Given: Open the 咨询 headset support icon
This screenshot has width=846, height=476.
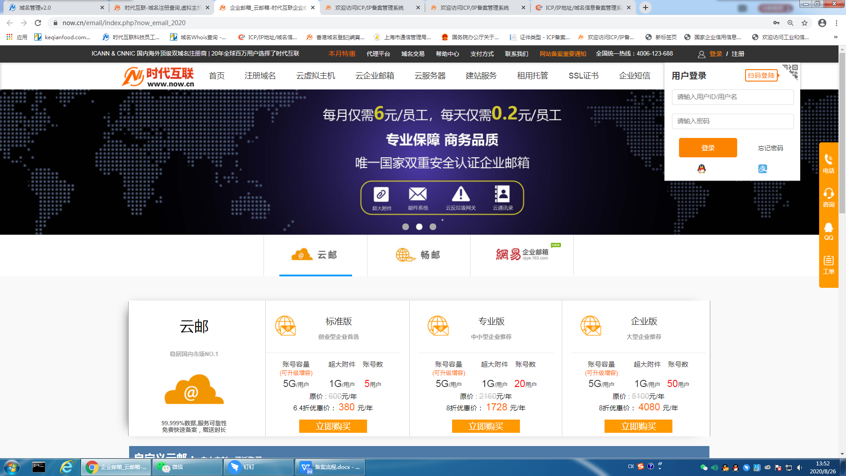Looking at the screenshot, I should (x=828, y=197).
